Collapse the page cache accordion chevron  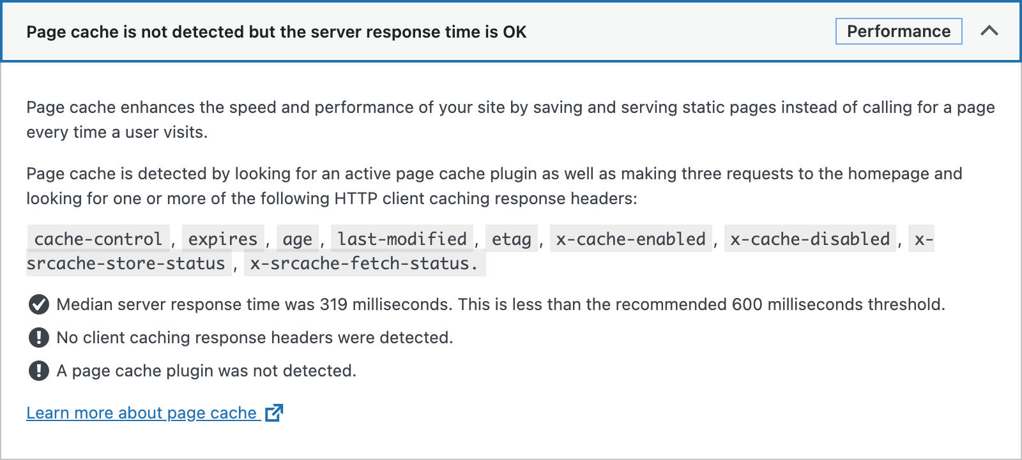pyautogui.click(x=989, y=31)
